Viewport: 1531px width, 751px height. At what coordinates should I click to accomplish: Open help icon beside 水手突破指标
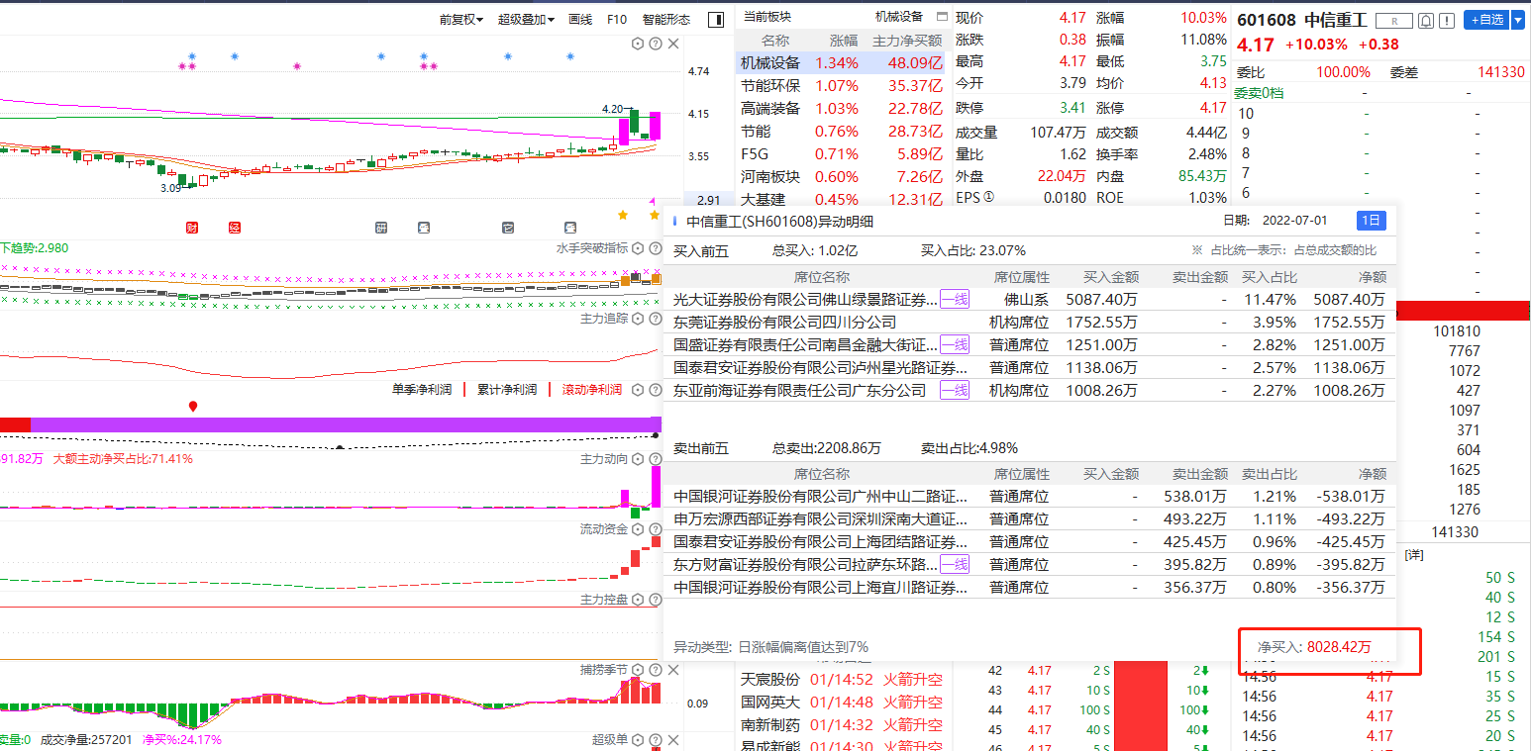(x=655, y=247)
